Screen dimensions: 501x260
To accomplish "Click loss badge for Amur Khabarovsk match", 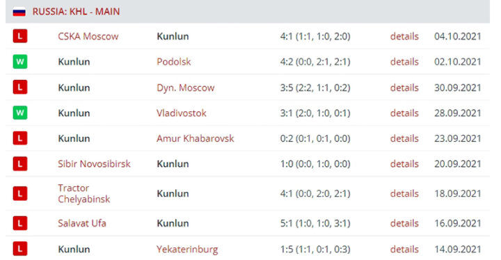I will pos(19,138).
